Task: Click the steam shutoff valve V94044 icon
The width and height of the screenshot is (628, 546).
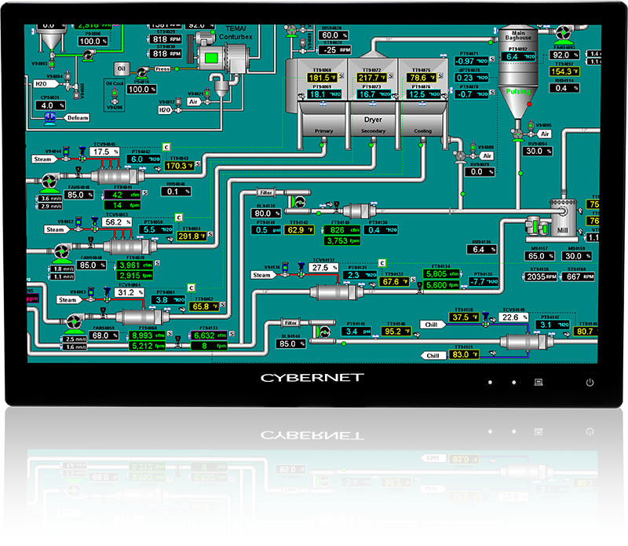Action: pyautogui.click(x=67, y=152)
